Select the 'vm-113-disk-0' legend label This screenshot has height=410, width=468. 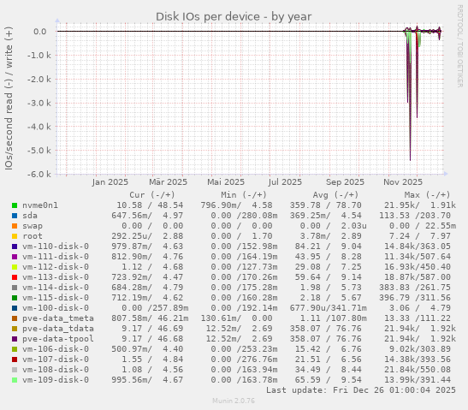[x=56, y=277]
